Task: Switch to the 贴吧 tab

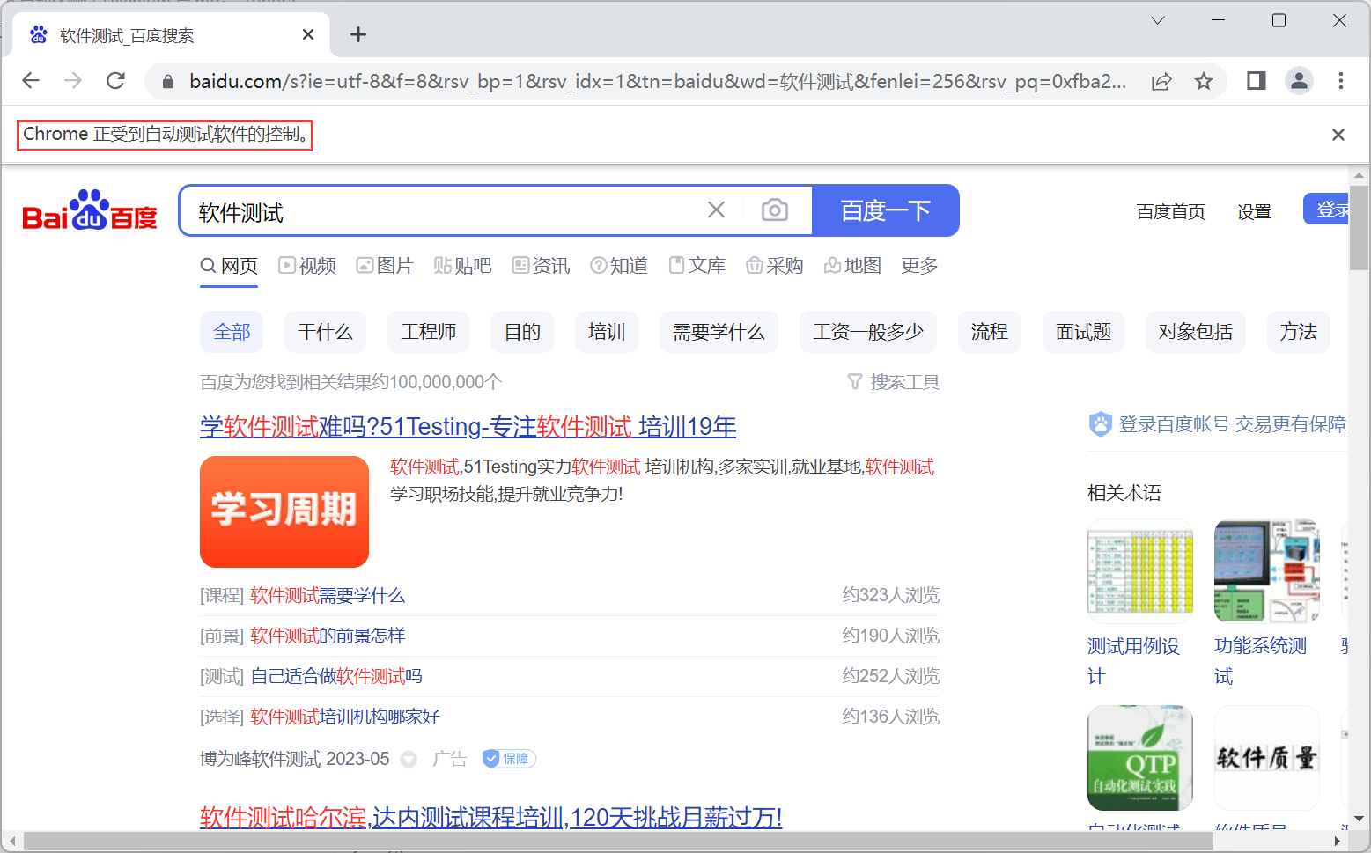Action: (x=463, y=266)
